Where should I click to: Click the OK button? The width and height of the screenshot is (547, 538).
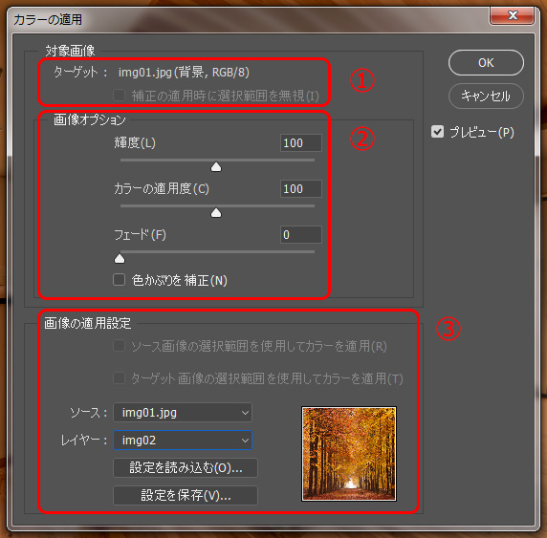pos(486,63)
